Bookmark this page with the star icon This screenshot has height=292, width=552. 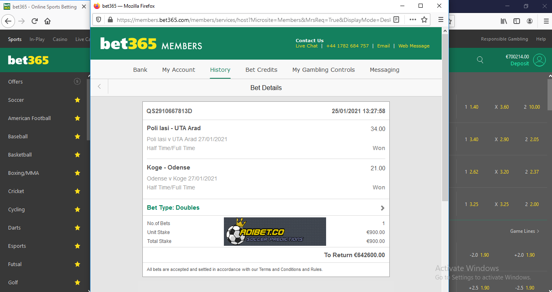click(424, 19)
